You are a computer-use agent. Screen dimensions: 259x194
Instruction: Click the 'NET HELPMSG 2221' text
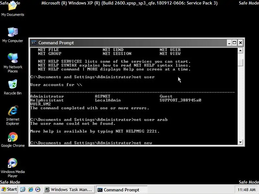pyautogui.click(x=136, y=131)
